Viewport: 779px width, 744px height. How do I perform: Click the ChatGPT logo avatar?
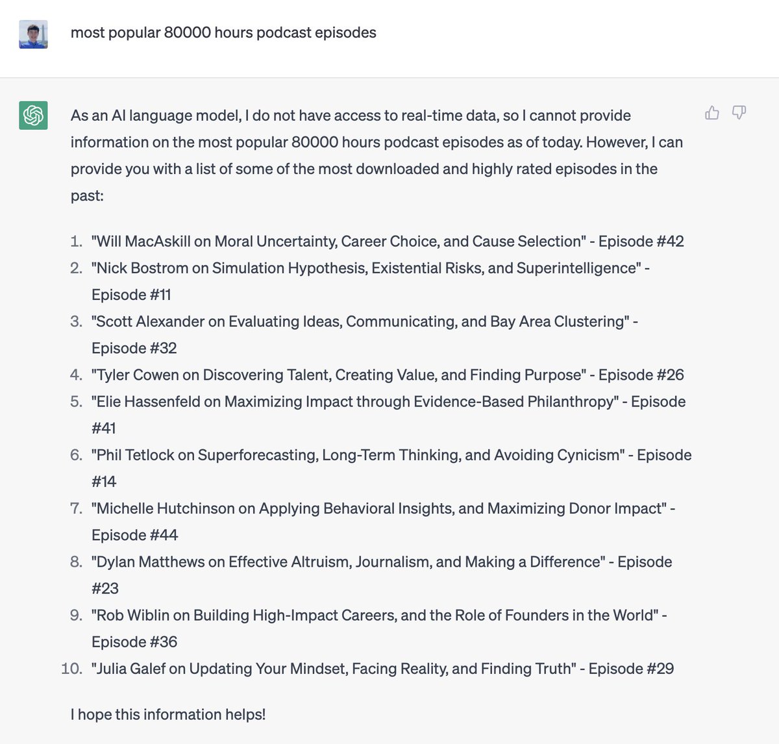pos(33,116)
